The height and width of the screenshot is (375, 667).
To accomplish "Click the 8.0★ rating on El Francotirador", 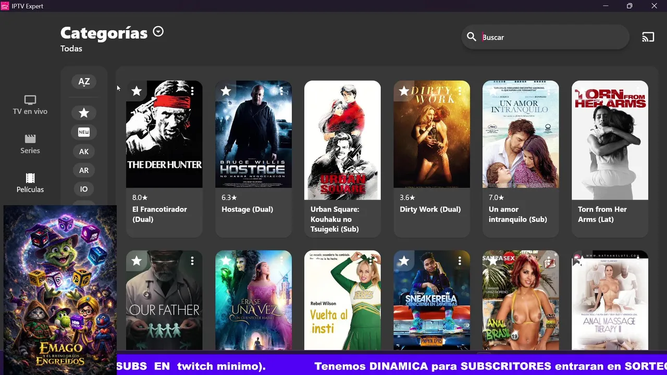I will [140, 197].
